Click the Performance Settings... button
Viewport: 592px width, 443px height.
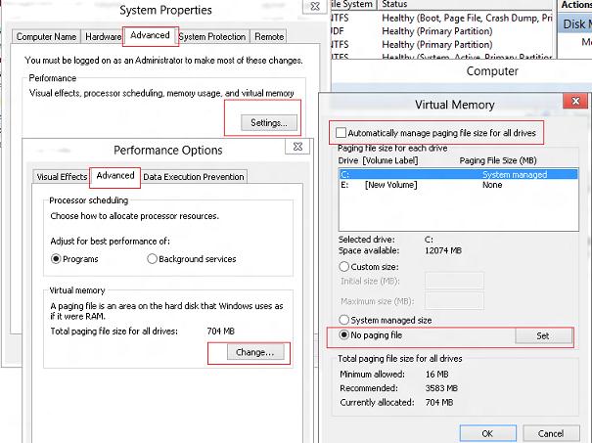click(x=269, y=122)
